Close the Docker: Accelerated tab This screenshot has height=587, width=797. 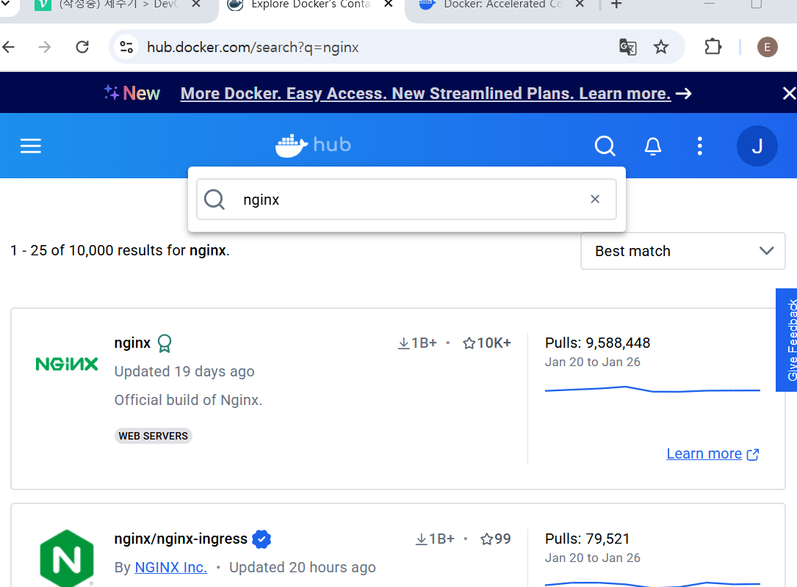(x=580, y=4)
